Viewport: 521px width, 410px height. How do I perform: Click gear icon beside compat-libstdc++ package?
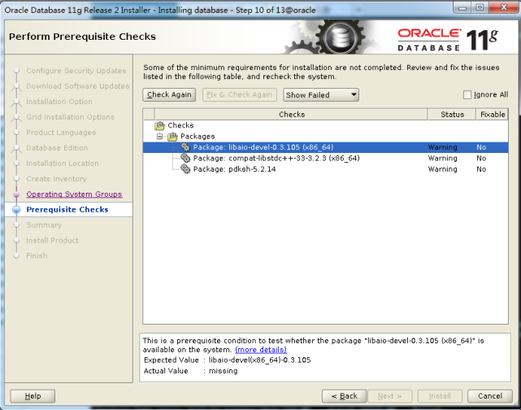click(185, 158)
